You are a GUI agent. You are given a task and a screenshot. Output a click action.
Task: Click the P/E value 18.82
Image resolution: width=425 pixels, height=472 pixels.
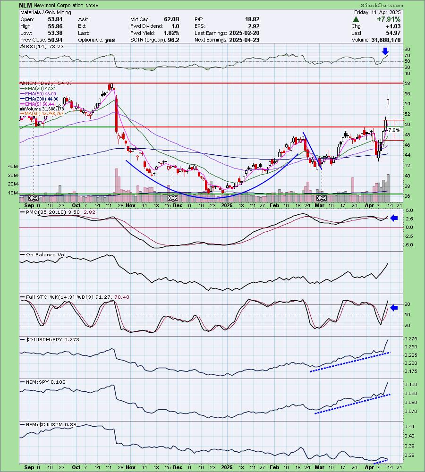252,19
